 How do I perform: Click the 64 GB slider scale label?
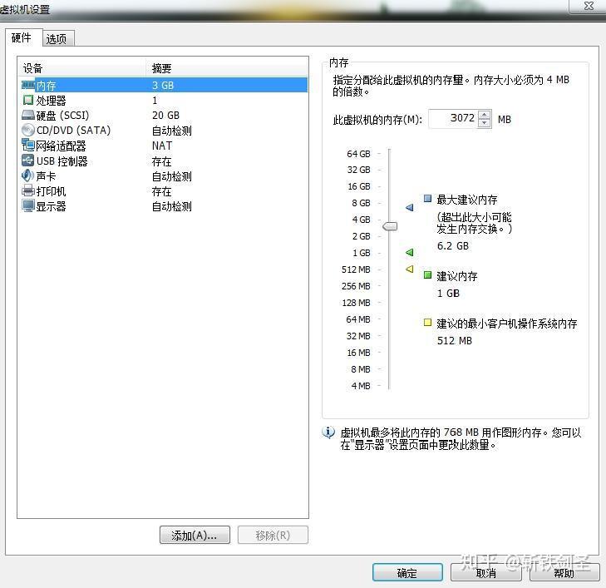click(358, 154)
